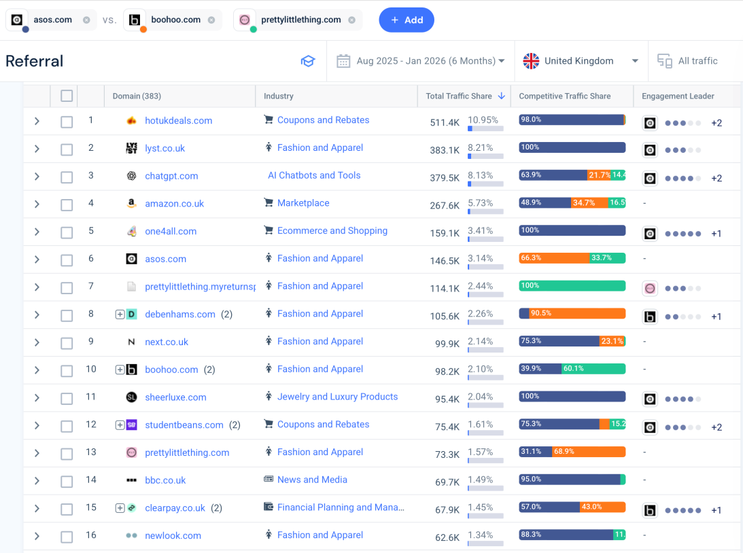This screenshot has width=743, height=553.
Task: Open the Coupons and Rebates link for hotukdeals.com
Action: pos(323,120)
